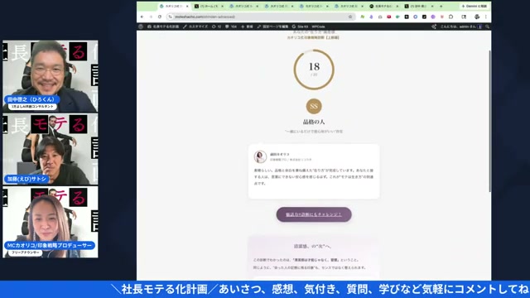Switch to the '(1) ホーム / X' tab
530x298 pixels.
pyautogui.click(x=209, y=6)
